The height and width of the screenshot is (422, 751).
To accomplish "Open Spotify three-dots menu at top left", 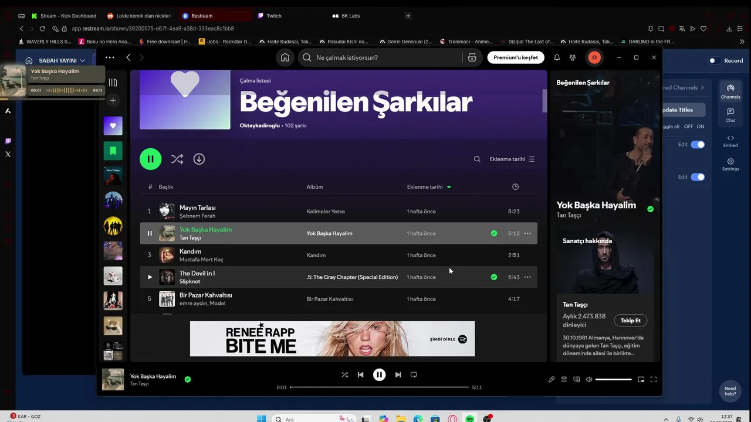I will (x=110, y=57).
